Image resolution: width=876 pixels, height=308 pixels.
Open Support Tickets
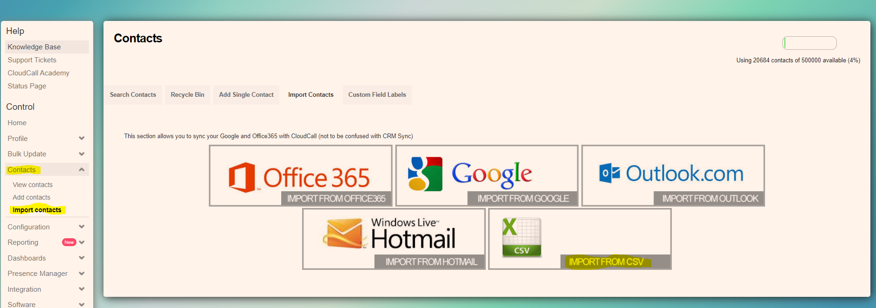pyautogui.click(x=32, y=60)
